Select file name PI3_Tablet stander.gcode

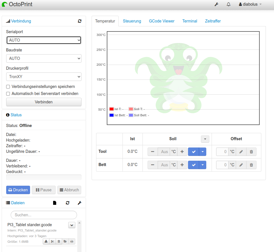[x=30, y=225]
